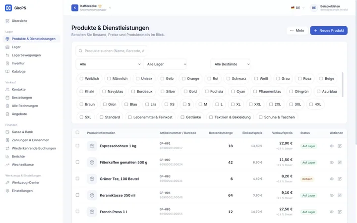This screenshot has width=357, height=223.
Task: Select all products with header checkbox
Action: pyautogui.click(x=77, y=132)
